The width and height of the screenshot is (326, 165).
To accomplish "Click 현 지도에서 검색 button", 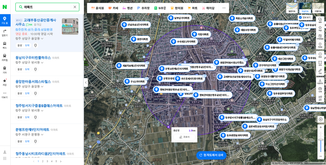I will click(211, 155).
